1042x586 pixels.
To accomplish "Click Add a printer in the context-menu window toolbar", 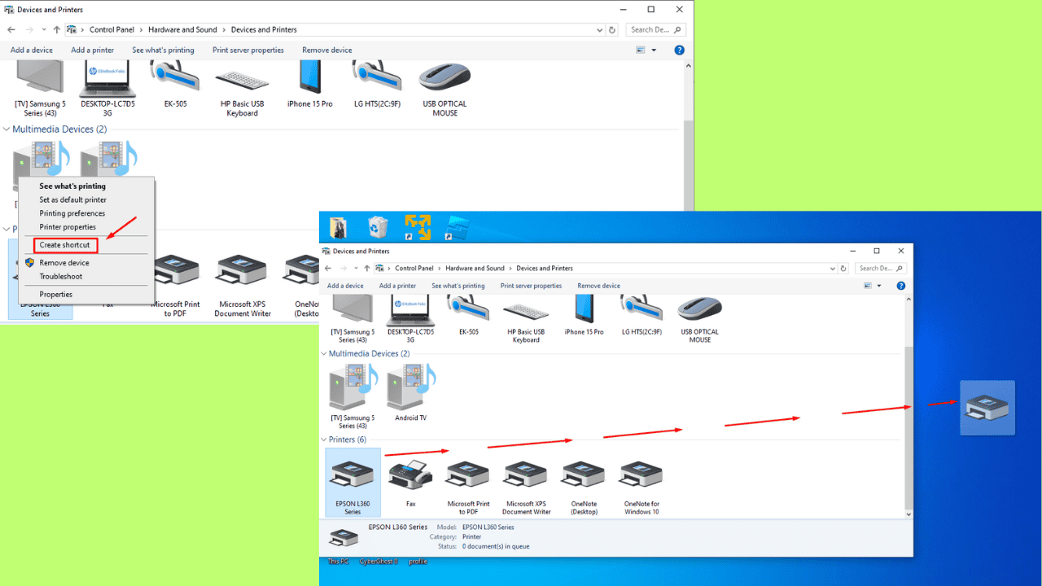I will point(92,50).
